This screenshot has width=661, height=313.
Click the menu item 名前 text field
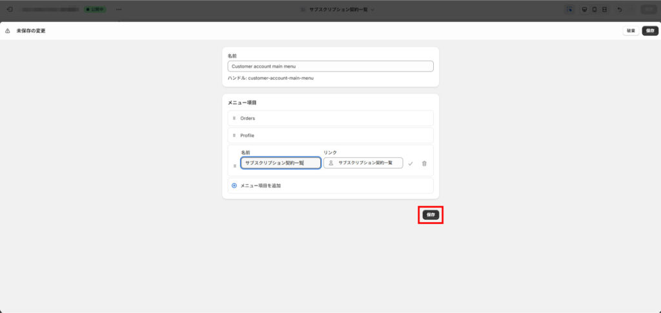click(281, 164)
